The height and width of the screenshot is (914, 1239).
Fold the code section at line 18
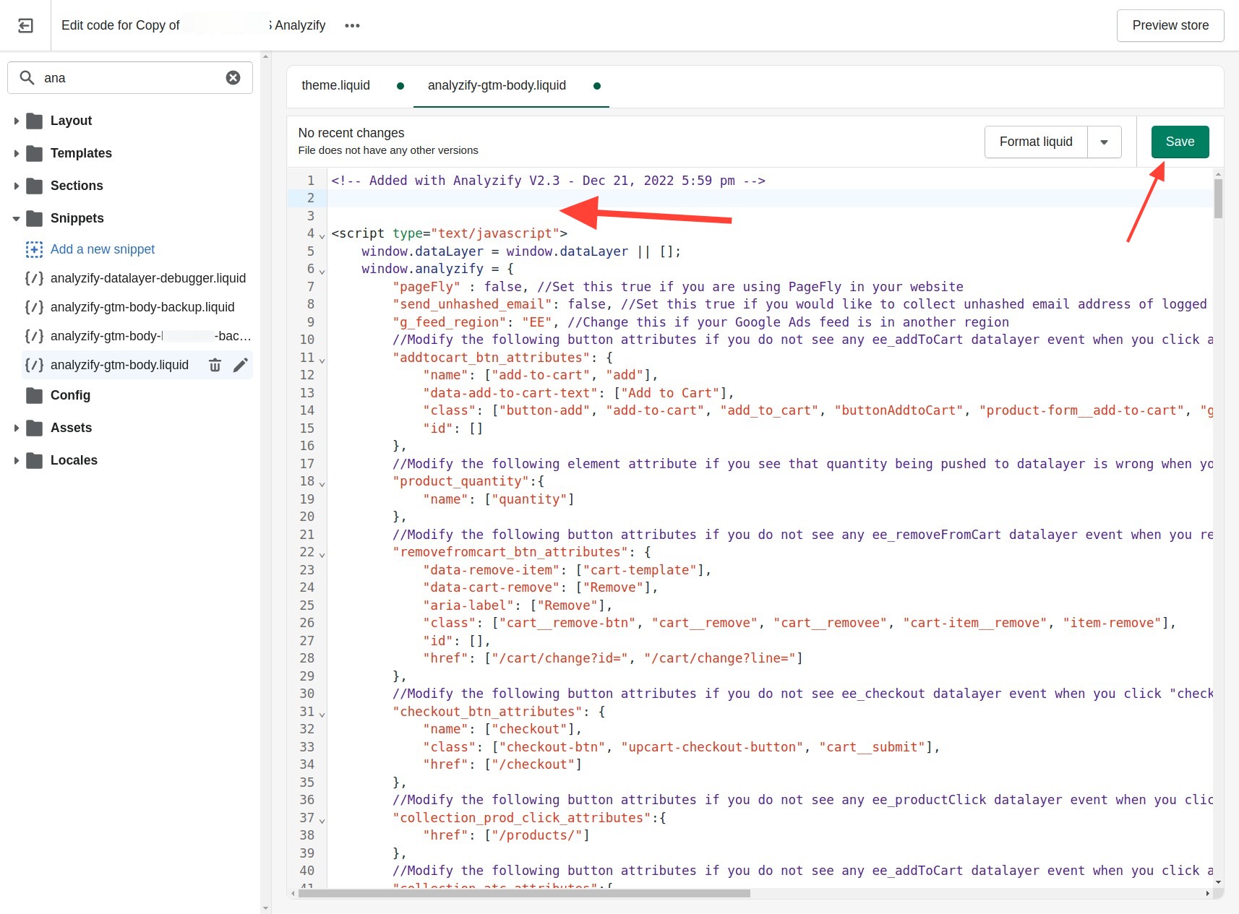pyautogui.click(x=321, y=483)
